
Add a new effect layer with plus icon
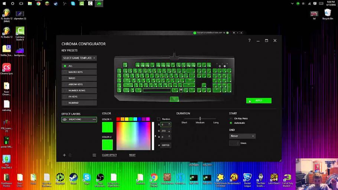click(x=64, y=155)
